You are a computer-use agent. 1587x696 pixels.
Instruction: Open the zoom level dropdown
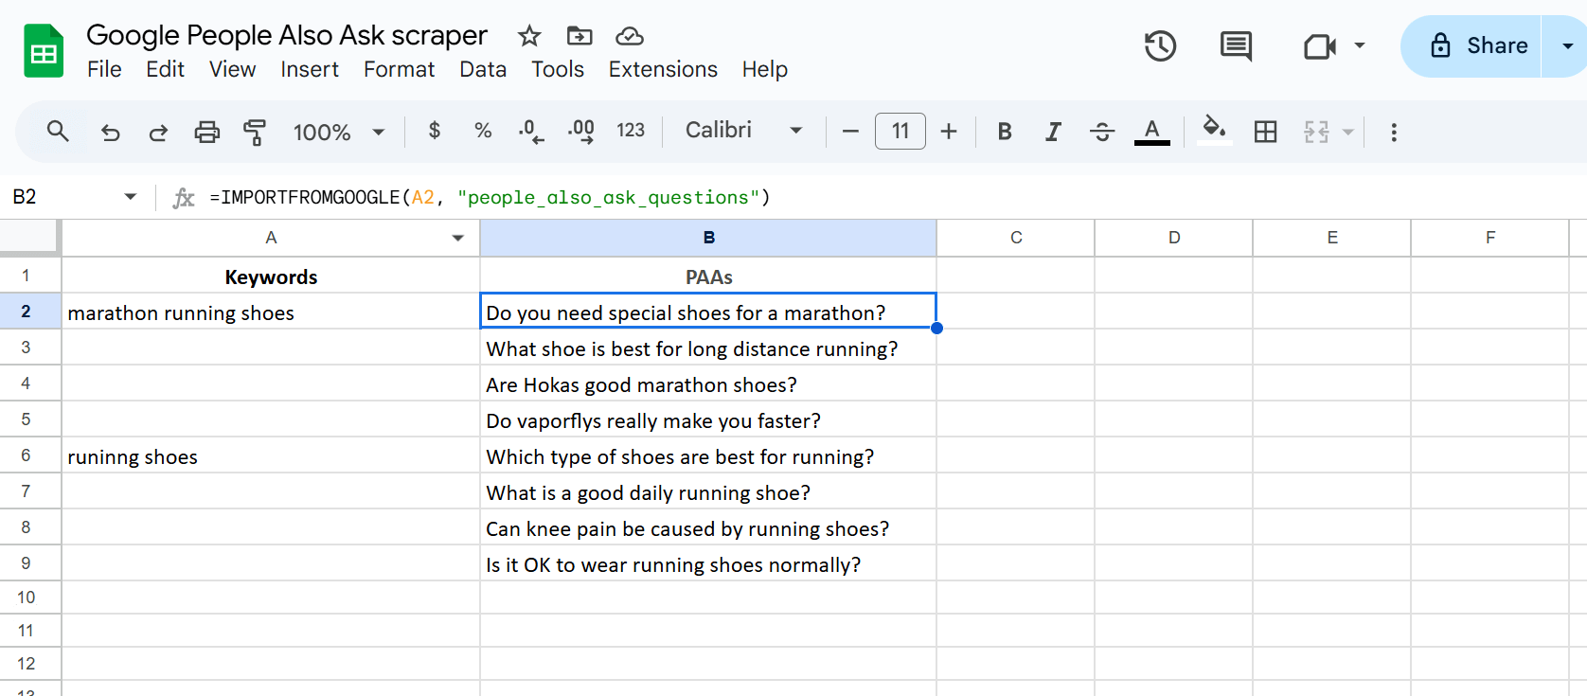(339, 132)
